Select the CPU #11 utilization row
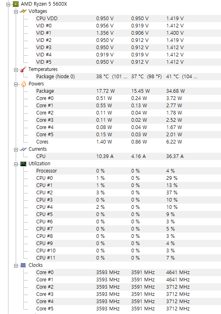 128,258
